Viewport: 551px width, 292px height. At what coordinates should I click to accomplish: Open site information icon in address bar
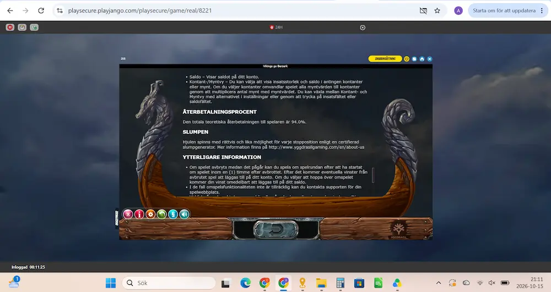click(60, 10)
